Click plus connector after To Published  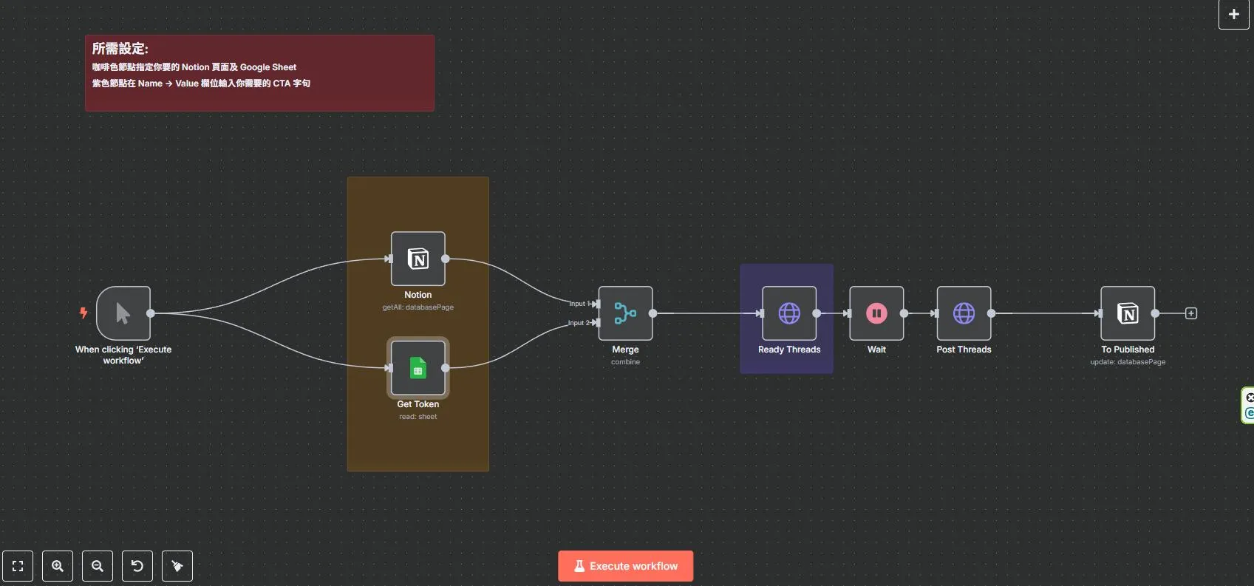[1191, 313]
